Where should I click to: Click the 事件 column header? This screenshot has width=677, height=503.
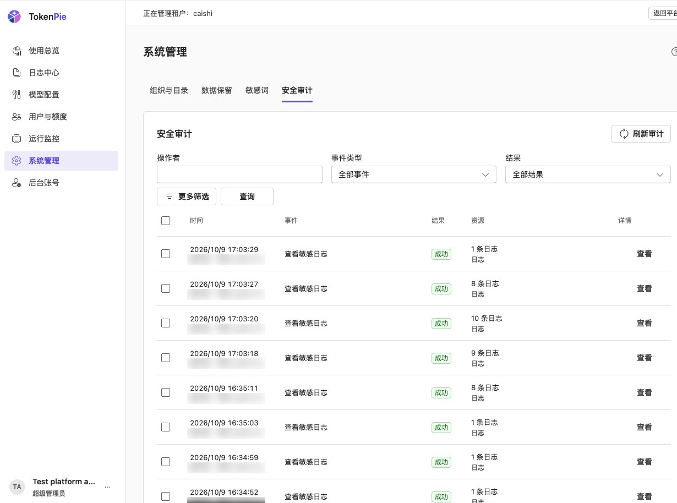point(291,221)
